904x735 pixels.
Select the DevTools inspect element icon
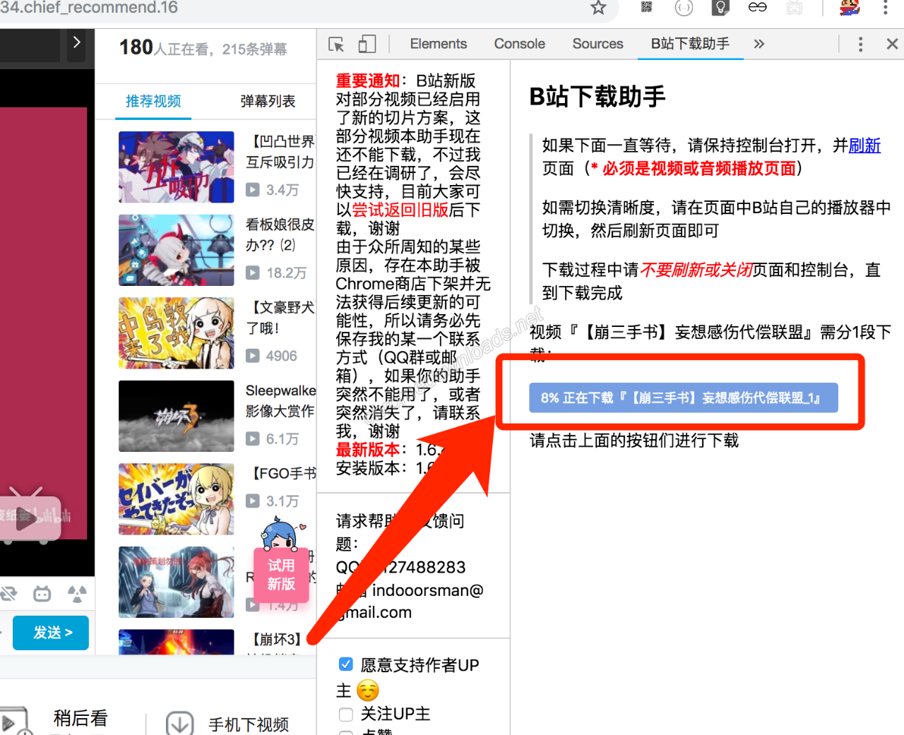coord(336,44)
